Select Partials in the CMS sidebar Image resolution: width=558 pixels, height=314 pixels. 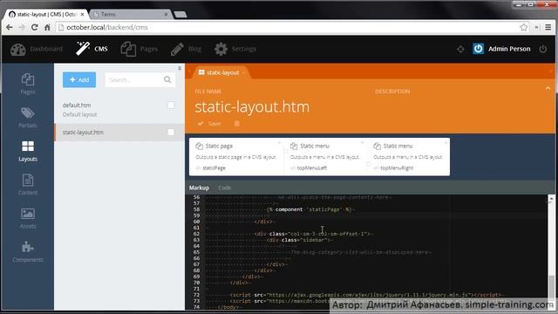(x=28, y=118)
